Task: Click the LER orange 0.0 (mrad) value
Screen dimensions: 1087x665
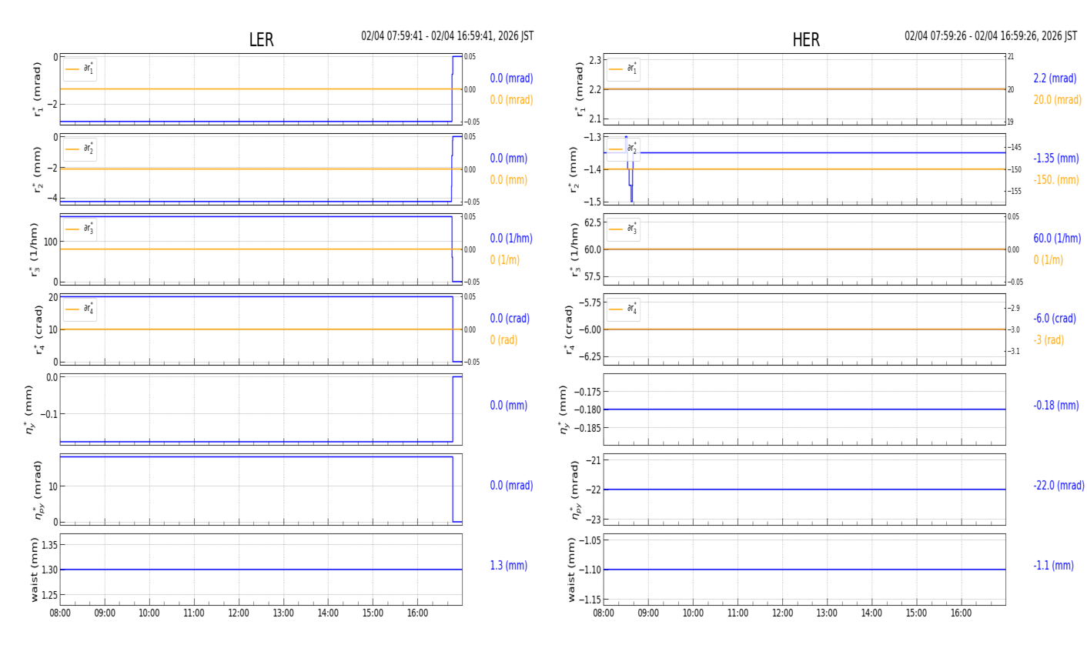Action: pyautogui.click(x=511, y=100)
